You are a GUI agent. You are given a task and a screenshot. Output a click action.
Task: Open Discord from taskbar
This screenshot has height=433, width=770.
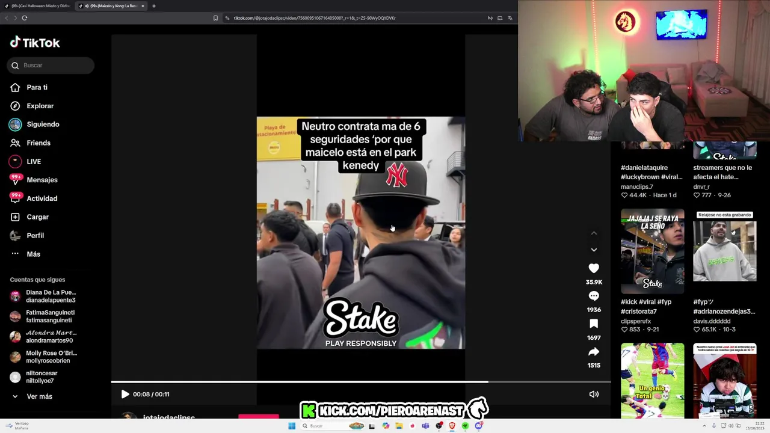[x=479, y=426]
